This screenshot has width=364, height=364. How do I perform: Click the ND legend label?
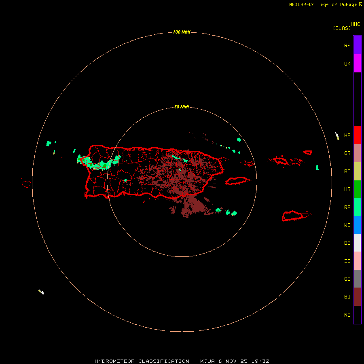(347, 315)
